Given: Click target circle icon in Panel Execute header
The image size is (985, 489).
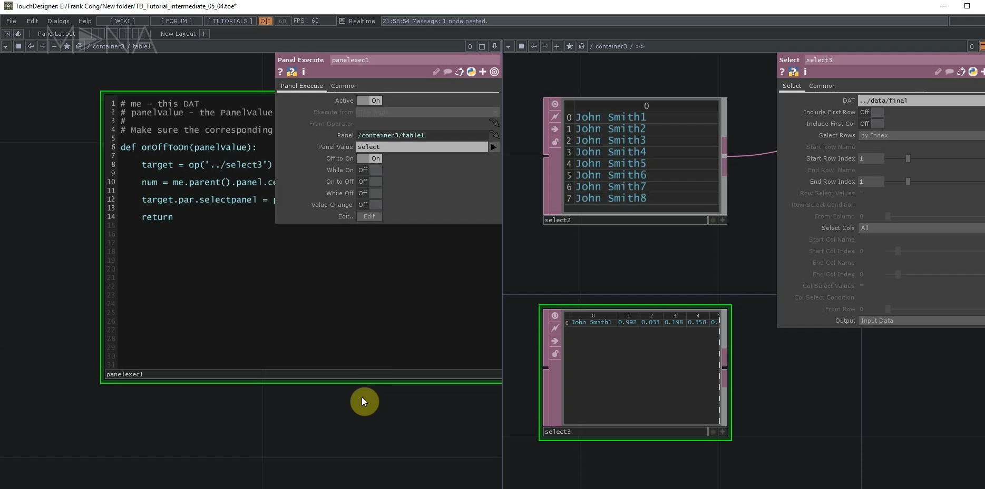Looking at the screenshot, I should [494, 72].
